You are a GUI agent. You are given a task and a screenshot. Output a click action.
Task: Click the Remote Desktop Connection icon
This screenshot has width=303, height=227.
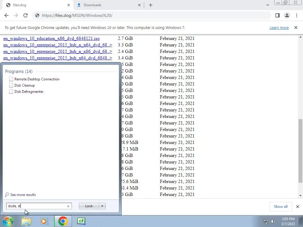coord(11,79)
